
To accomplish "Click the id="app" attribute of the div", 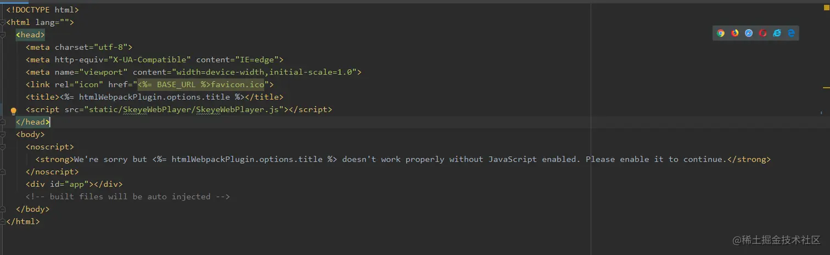I will pos(69,184).
